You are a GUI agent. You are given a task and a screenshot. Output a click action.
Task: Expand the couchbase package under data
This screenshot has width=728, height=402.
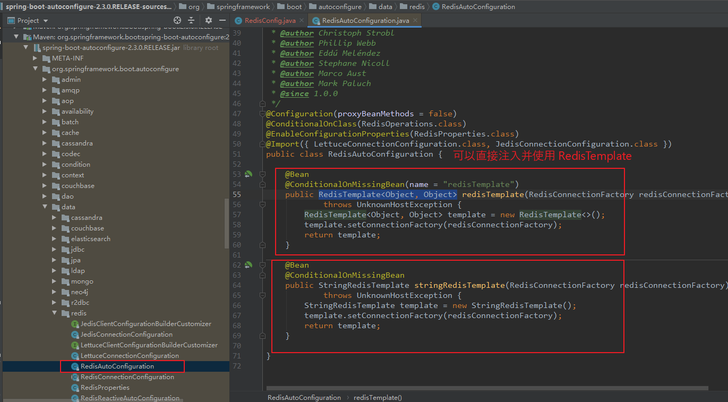coord(55,228)
